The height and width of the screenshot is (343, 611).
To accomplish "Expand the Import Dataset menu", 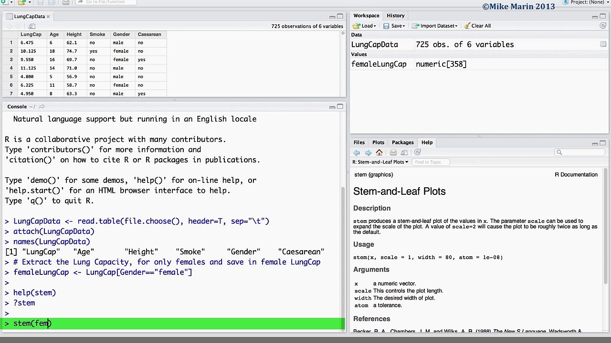I will point(434,26).
